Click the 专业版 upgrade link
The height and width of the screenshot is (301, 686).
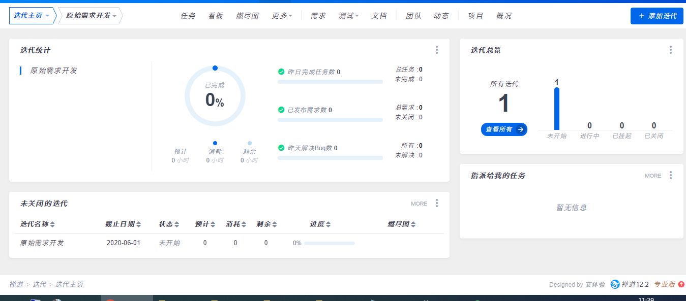click(x=665, y=284)
